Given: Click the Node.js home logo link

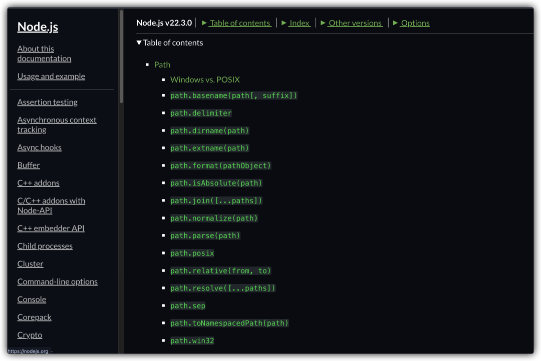Looking at the screenshot, I should 38,27.
